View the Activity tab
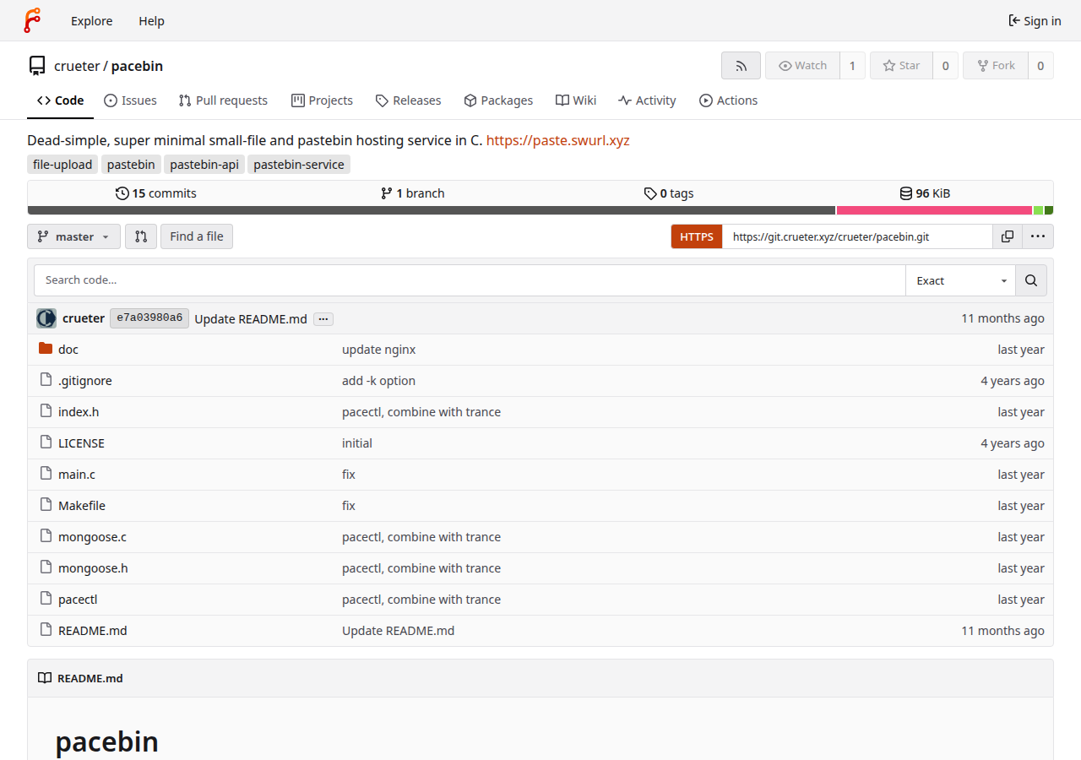This screenshot has width=1081, height=760. pos(647,100)
